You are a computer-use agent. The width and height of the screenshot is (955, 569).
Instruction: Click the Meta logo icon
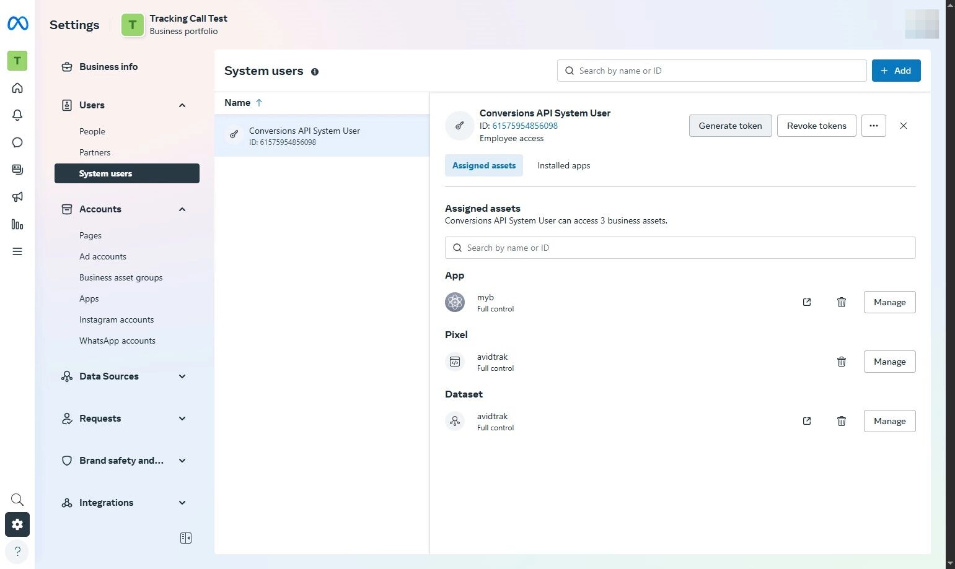(x=17, y=24)
